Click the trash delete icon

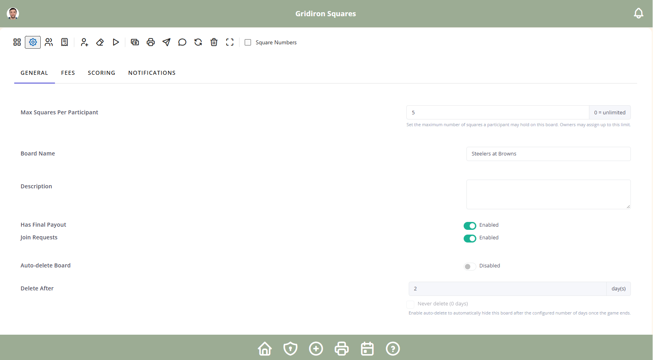(x=214, y=42)
